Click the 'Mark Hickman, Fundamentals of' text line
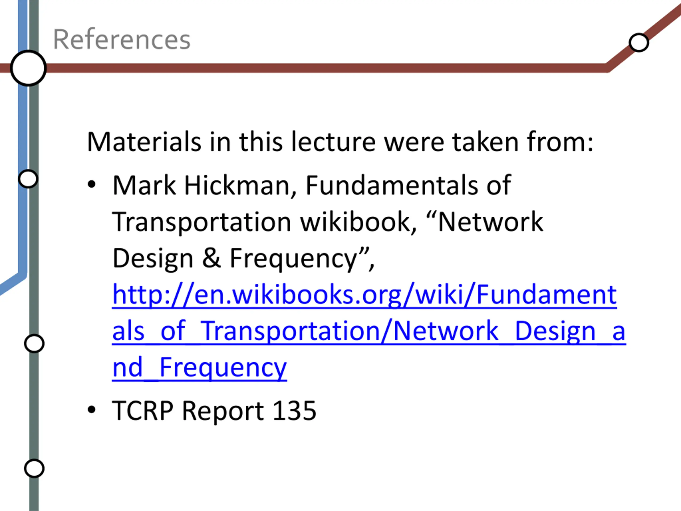The height and width of the screenshot is (511, 681). click(x=312, y=186)
